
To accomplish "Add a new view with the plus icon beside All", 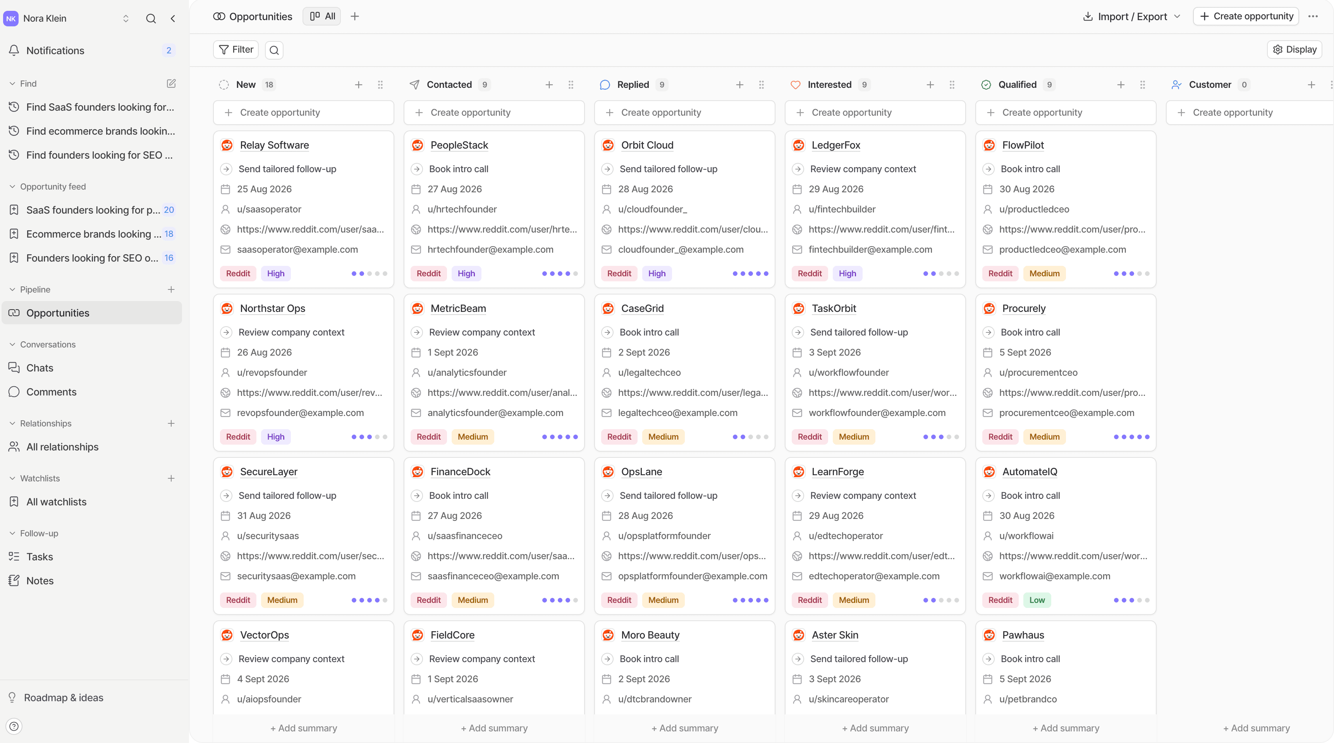I will (x=355, y=17).
